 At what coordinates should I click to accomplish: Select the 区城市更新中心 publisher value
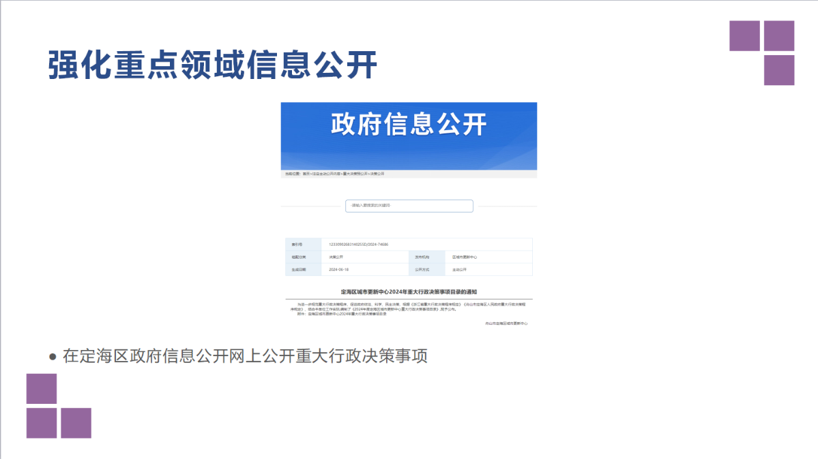(465, 257)
